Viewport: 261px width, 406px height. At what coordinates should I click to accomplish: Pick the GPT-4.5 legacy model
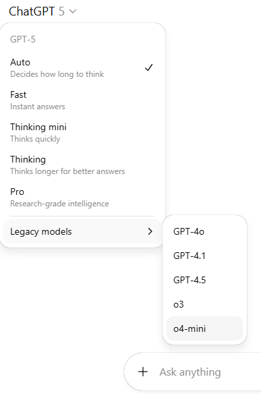tap(204, 280)
